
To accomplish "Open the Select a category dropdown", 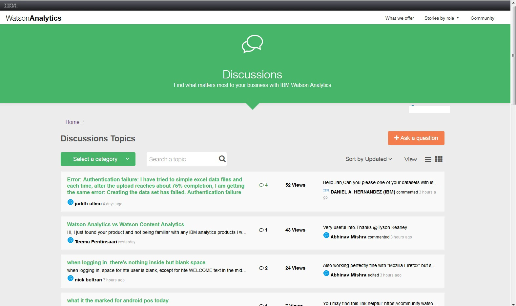I will coord(98,159).
